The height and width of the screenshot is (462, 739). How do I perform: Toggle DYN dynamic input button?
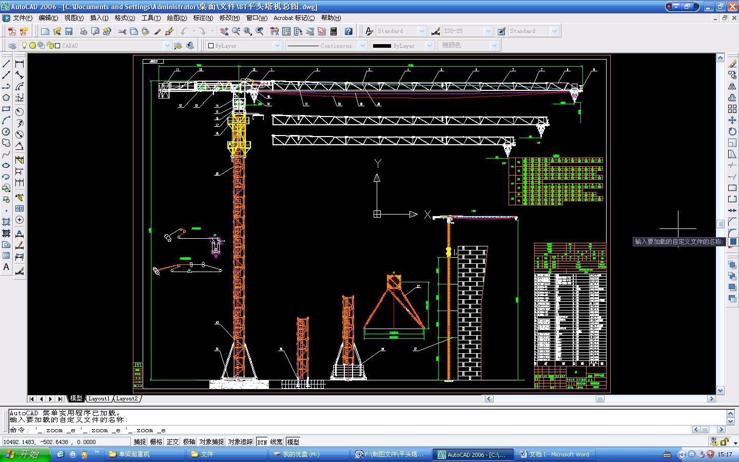(262, 441)
